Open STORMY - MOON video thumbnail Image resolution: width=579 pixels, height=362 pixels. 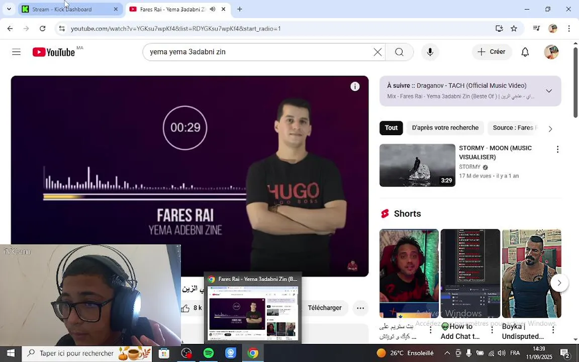tap(417, 165)
